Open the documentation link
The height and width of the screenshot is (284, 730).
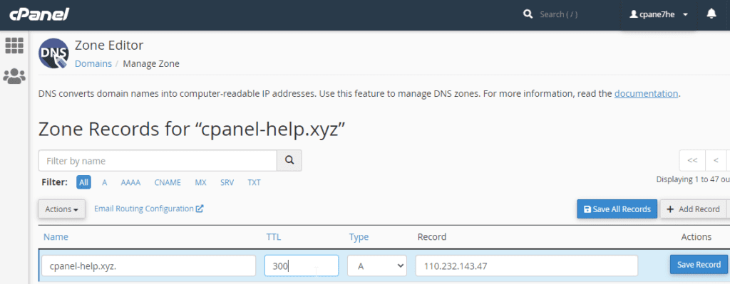pos(646,93)
